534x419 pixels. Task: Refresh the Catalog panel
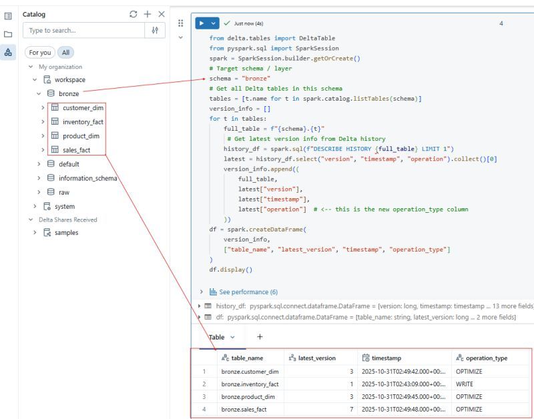133,14
